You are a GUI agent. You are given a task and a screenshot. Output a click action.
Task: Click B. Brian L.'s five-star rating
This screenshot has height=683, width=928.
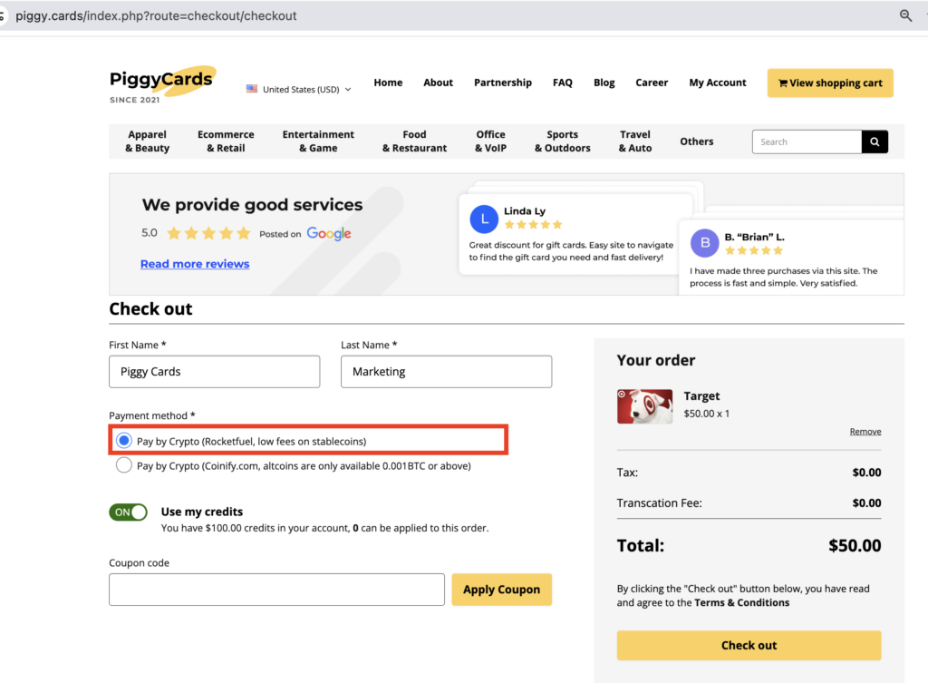pos(754,250)
